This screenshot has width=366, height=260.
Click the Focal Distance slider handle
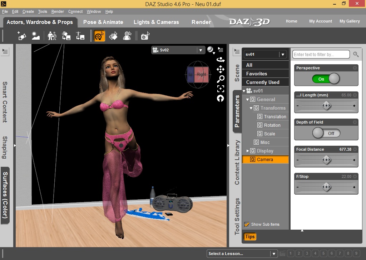326,160
